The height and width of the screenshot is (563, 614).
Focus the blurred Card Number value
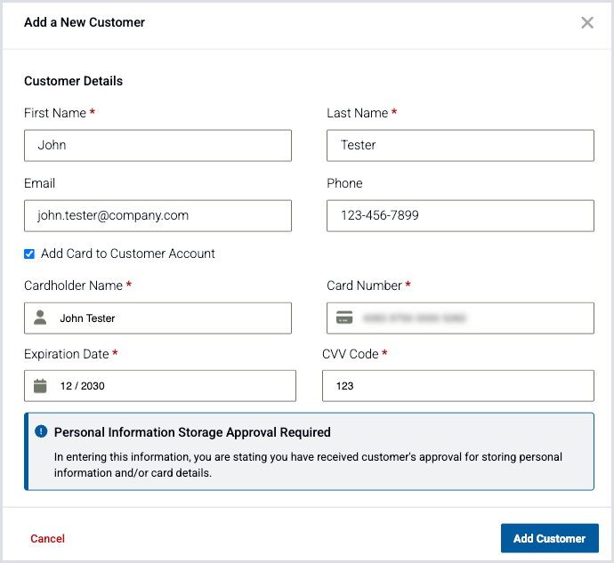(x=416, y=318)
